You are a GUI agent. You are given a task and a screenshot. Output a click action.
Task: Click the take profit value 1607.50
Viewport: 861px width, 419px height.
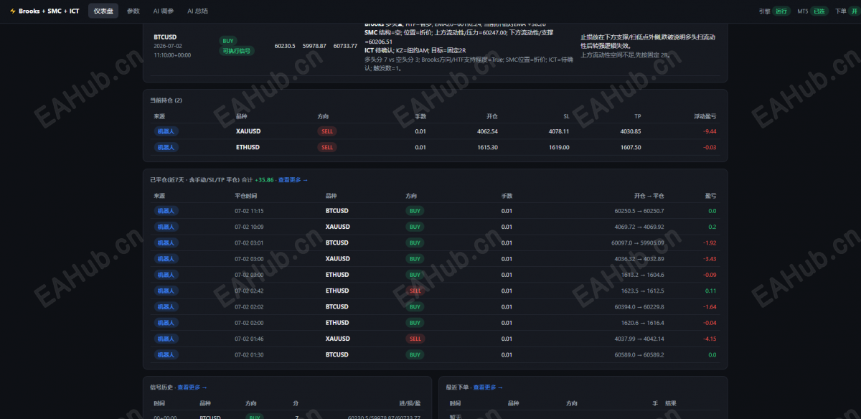click(631, 147)
